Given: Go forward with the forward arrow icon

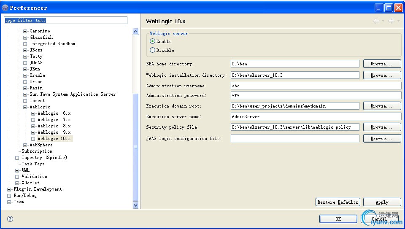Looking at the screenshot, I should pos(391,21).
